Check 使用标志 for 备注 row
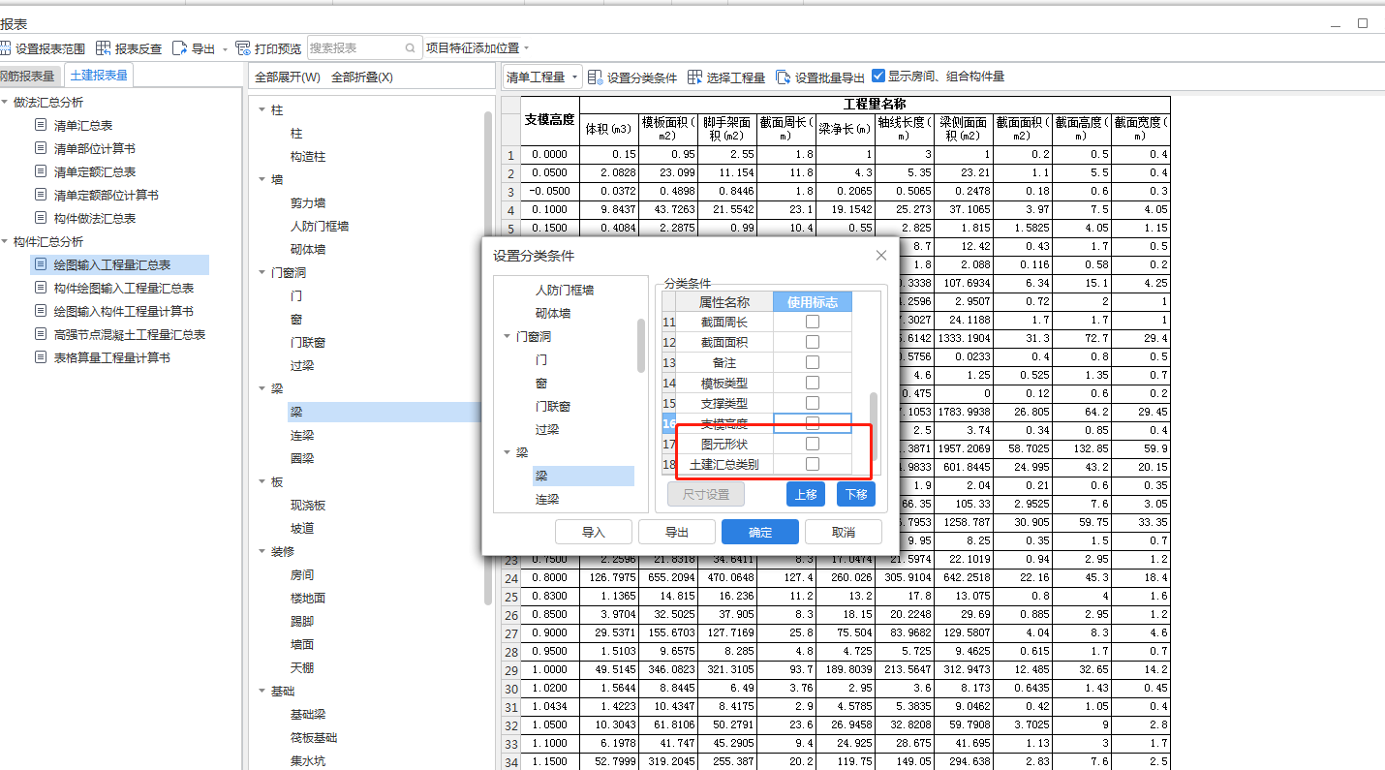This screenshot has height=770, width=1385. (x=813, y=362)
